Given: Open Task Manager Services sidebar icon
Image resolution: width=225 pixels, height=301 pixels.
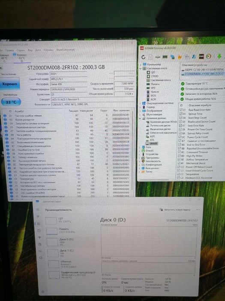Looking at the screenshot, I should click(x=41, y=258).
